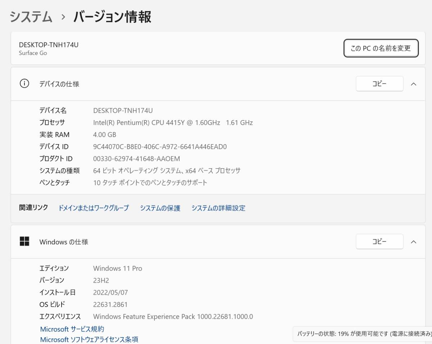Click the デバイス名 value DESKTOP-TNH174U in the specs list

[123, 110]
